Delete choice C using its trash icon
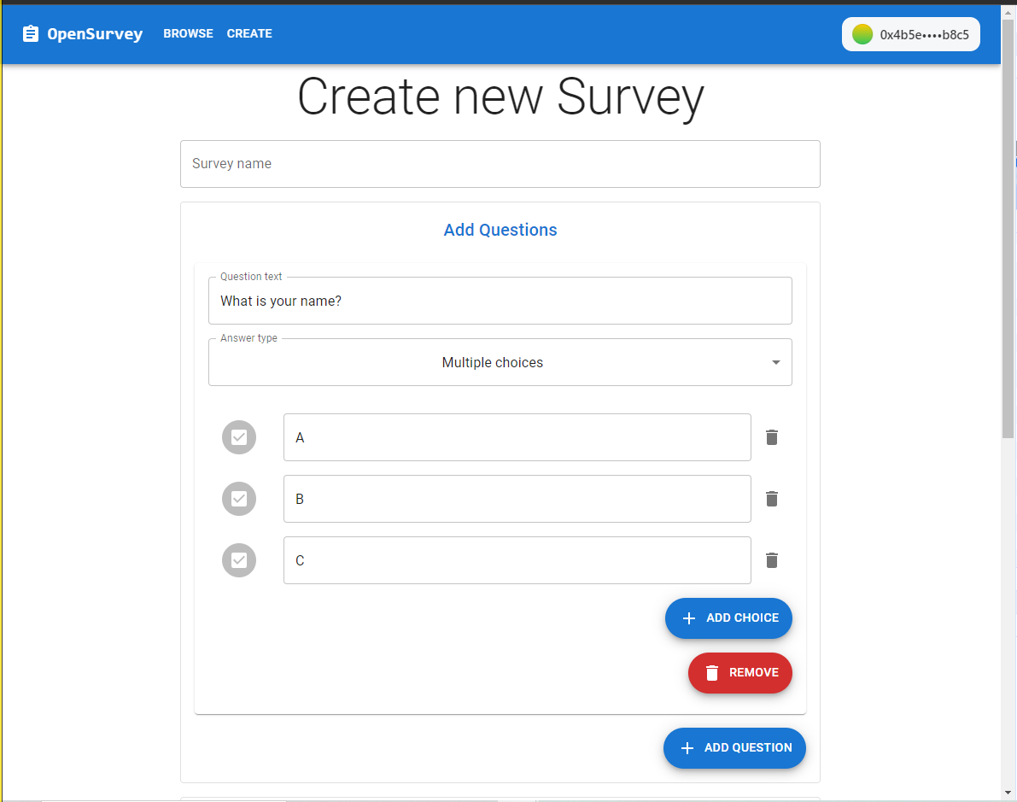1017x802 pixels. pyautogui.click(x=772, y=560)
